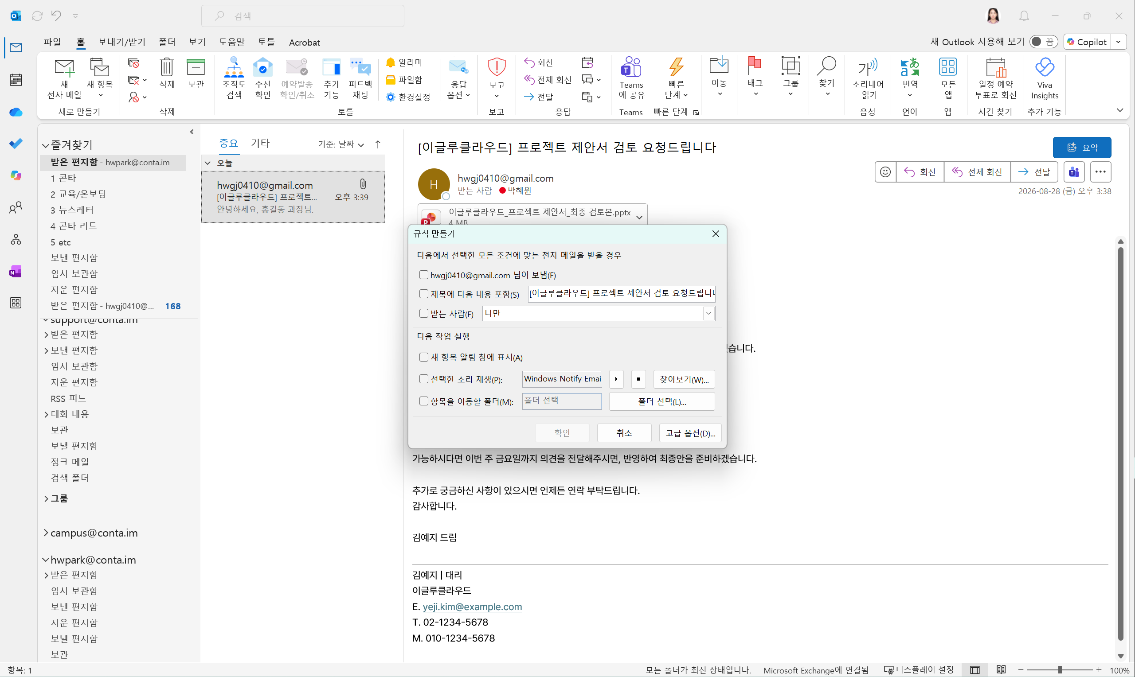This screenshot has height=677, width=1135.
Task: Click the emoji reaction icon in message header
Action: pos(885,172)
